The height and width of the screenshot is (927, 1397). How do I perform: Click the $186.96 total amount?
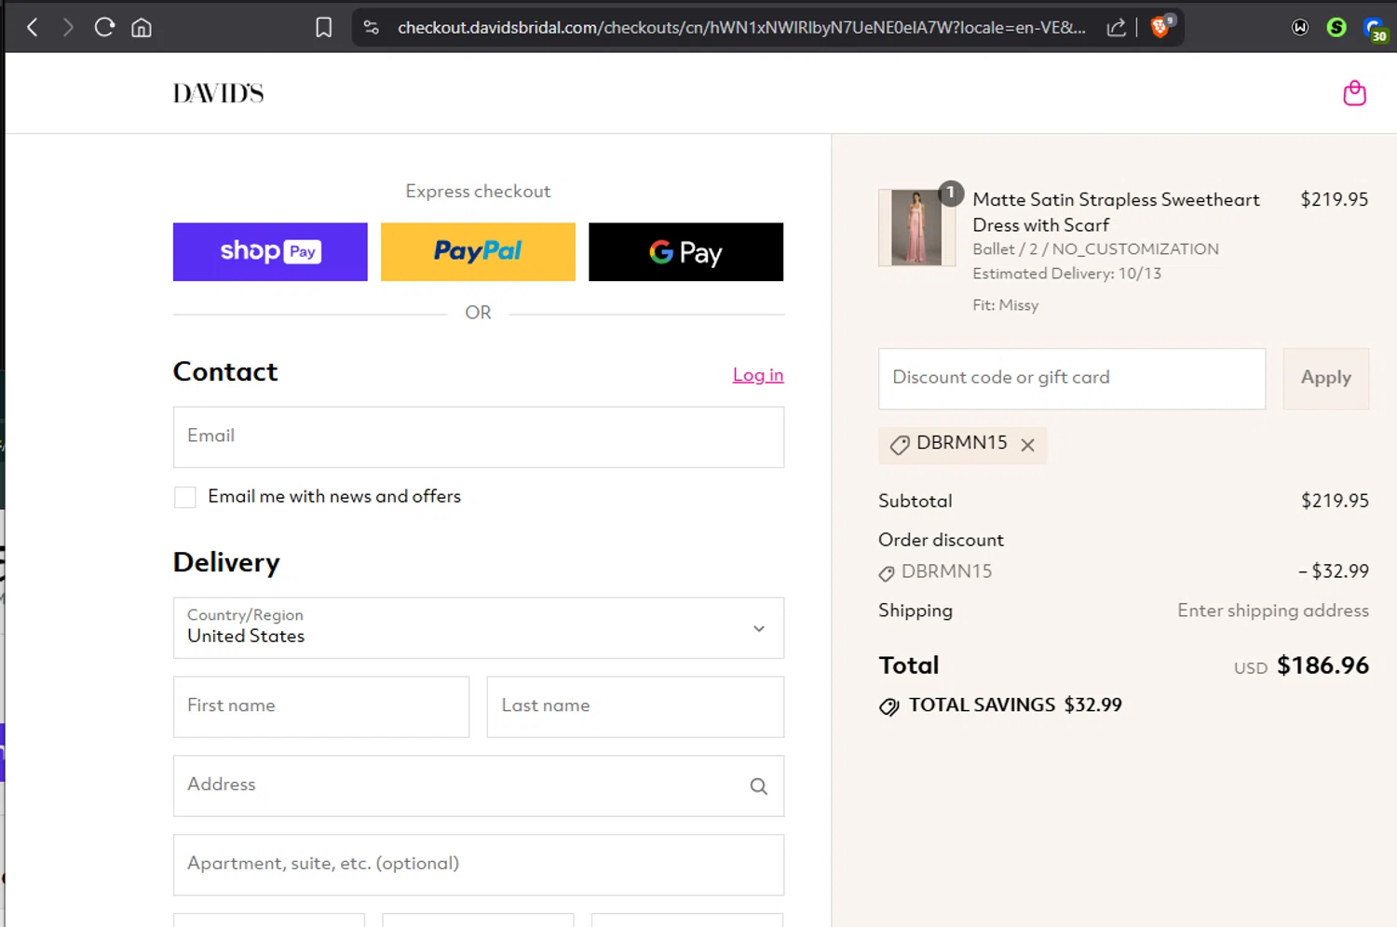click(x=1322, y=665)
